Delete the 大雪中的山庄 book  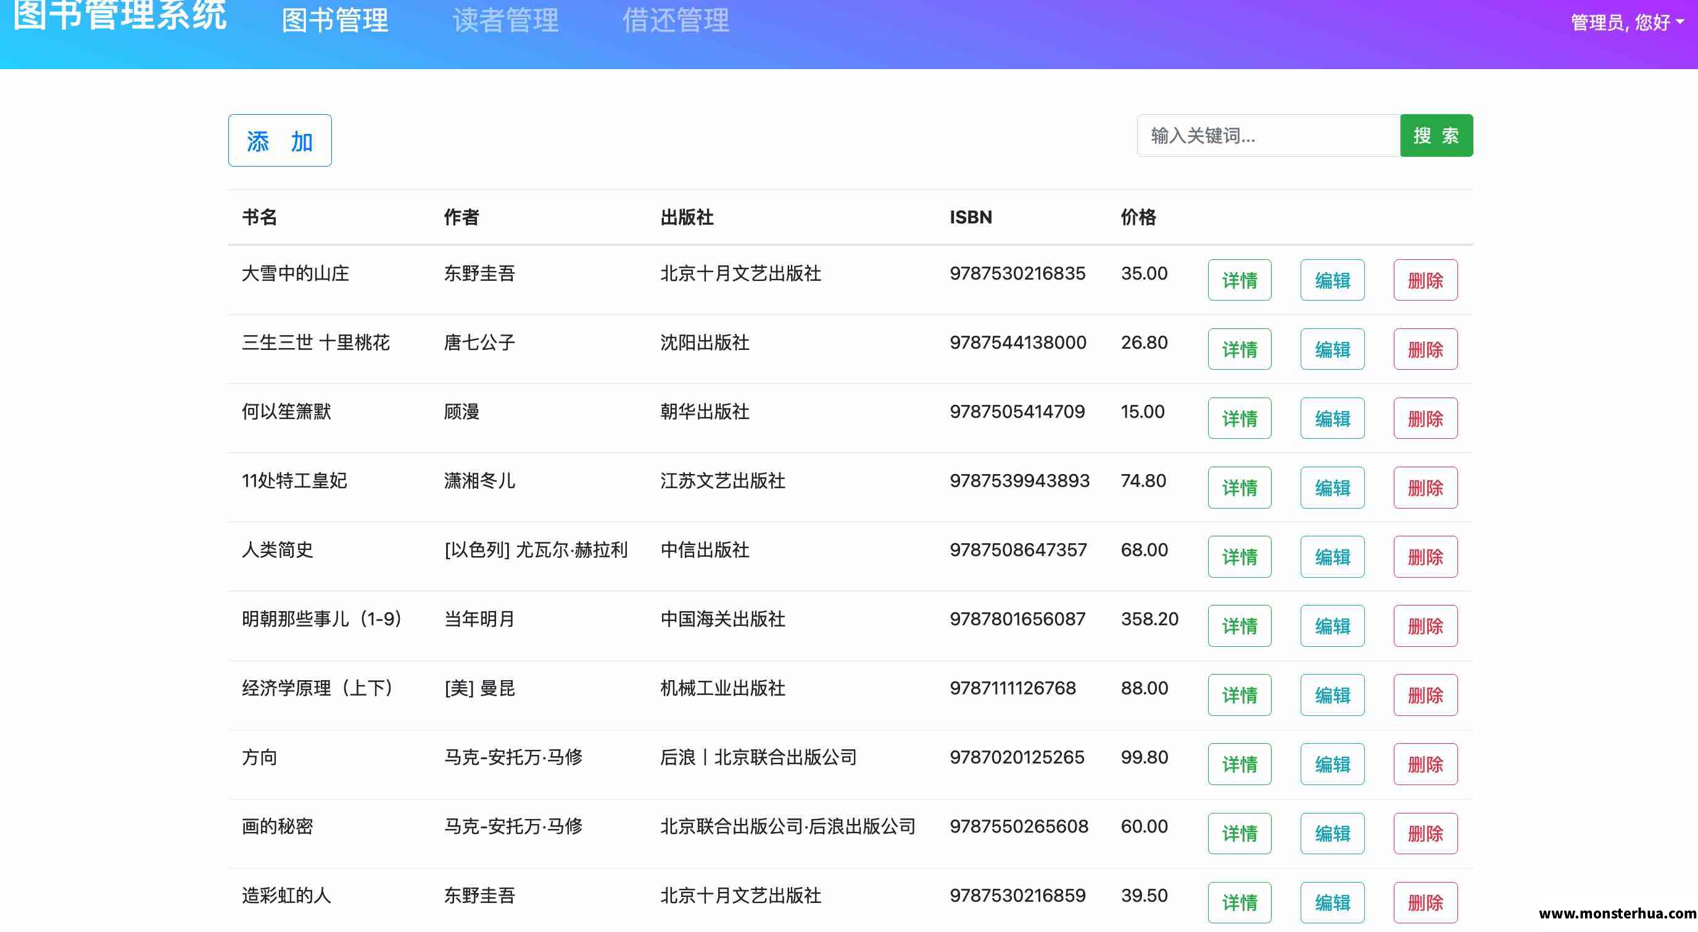pyautogui.click(x=1426, y=280)
